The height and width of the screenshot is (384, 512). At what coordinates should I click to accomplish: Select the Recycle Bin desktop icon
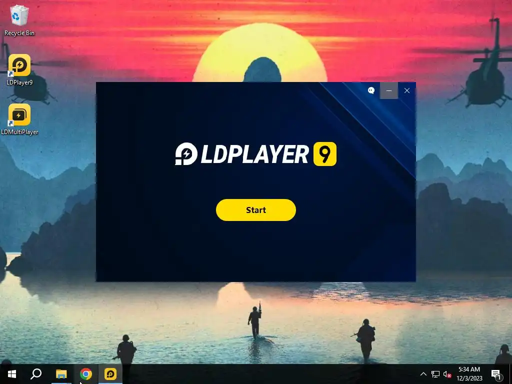pyautogui.click(x=19, y=20)
